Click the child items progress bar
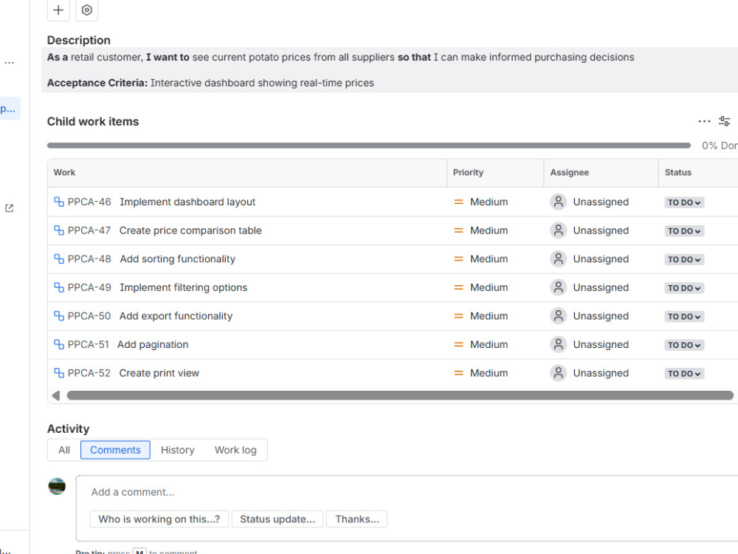Viewport: 738px width, 554px height. point(368,146)
